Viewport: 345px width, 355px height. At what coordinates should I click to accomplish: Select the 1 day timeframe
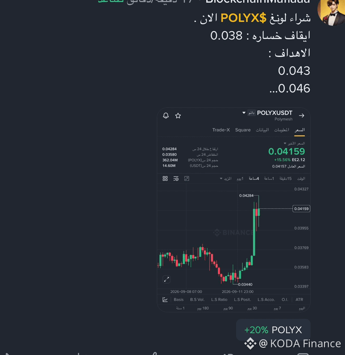[x=240, y=179]
